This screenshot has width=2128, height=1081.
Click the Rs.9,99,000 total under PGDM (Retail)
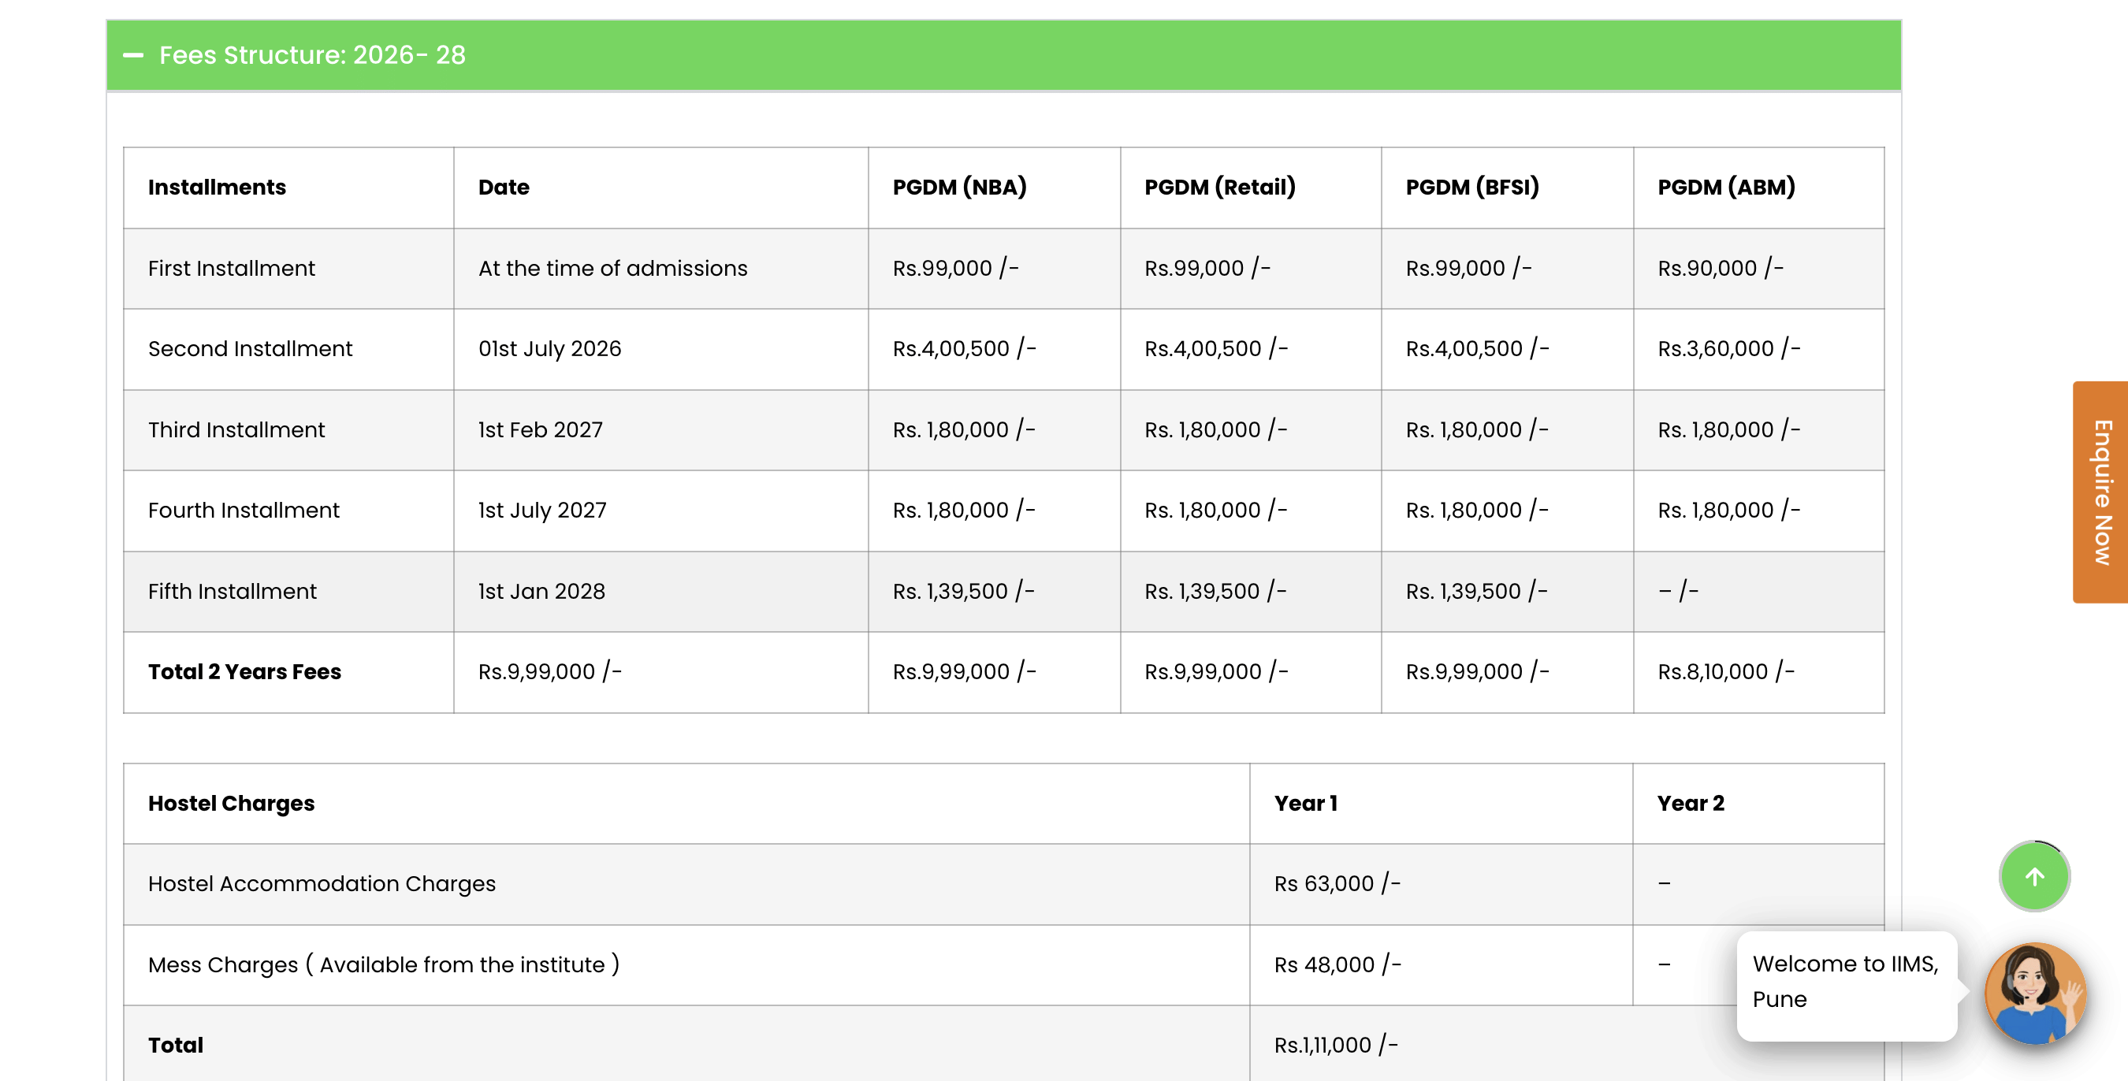pos(1215,671)
